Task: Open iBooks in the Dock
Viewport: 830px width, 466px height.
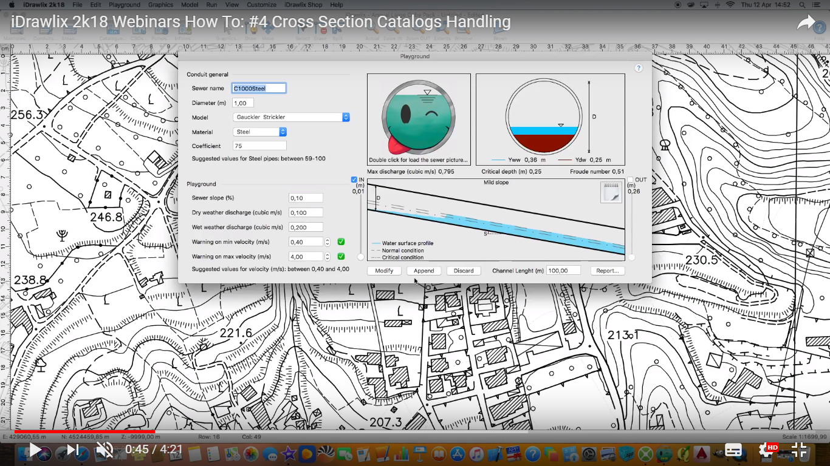Action: coord(439,453)
